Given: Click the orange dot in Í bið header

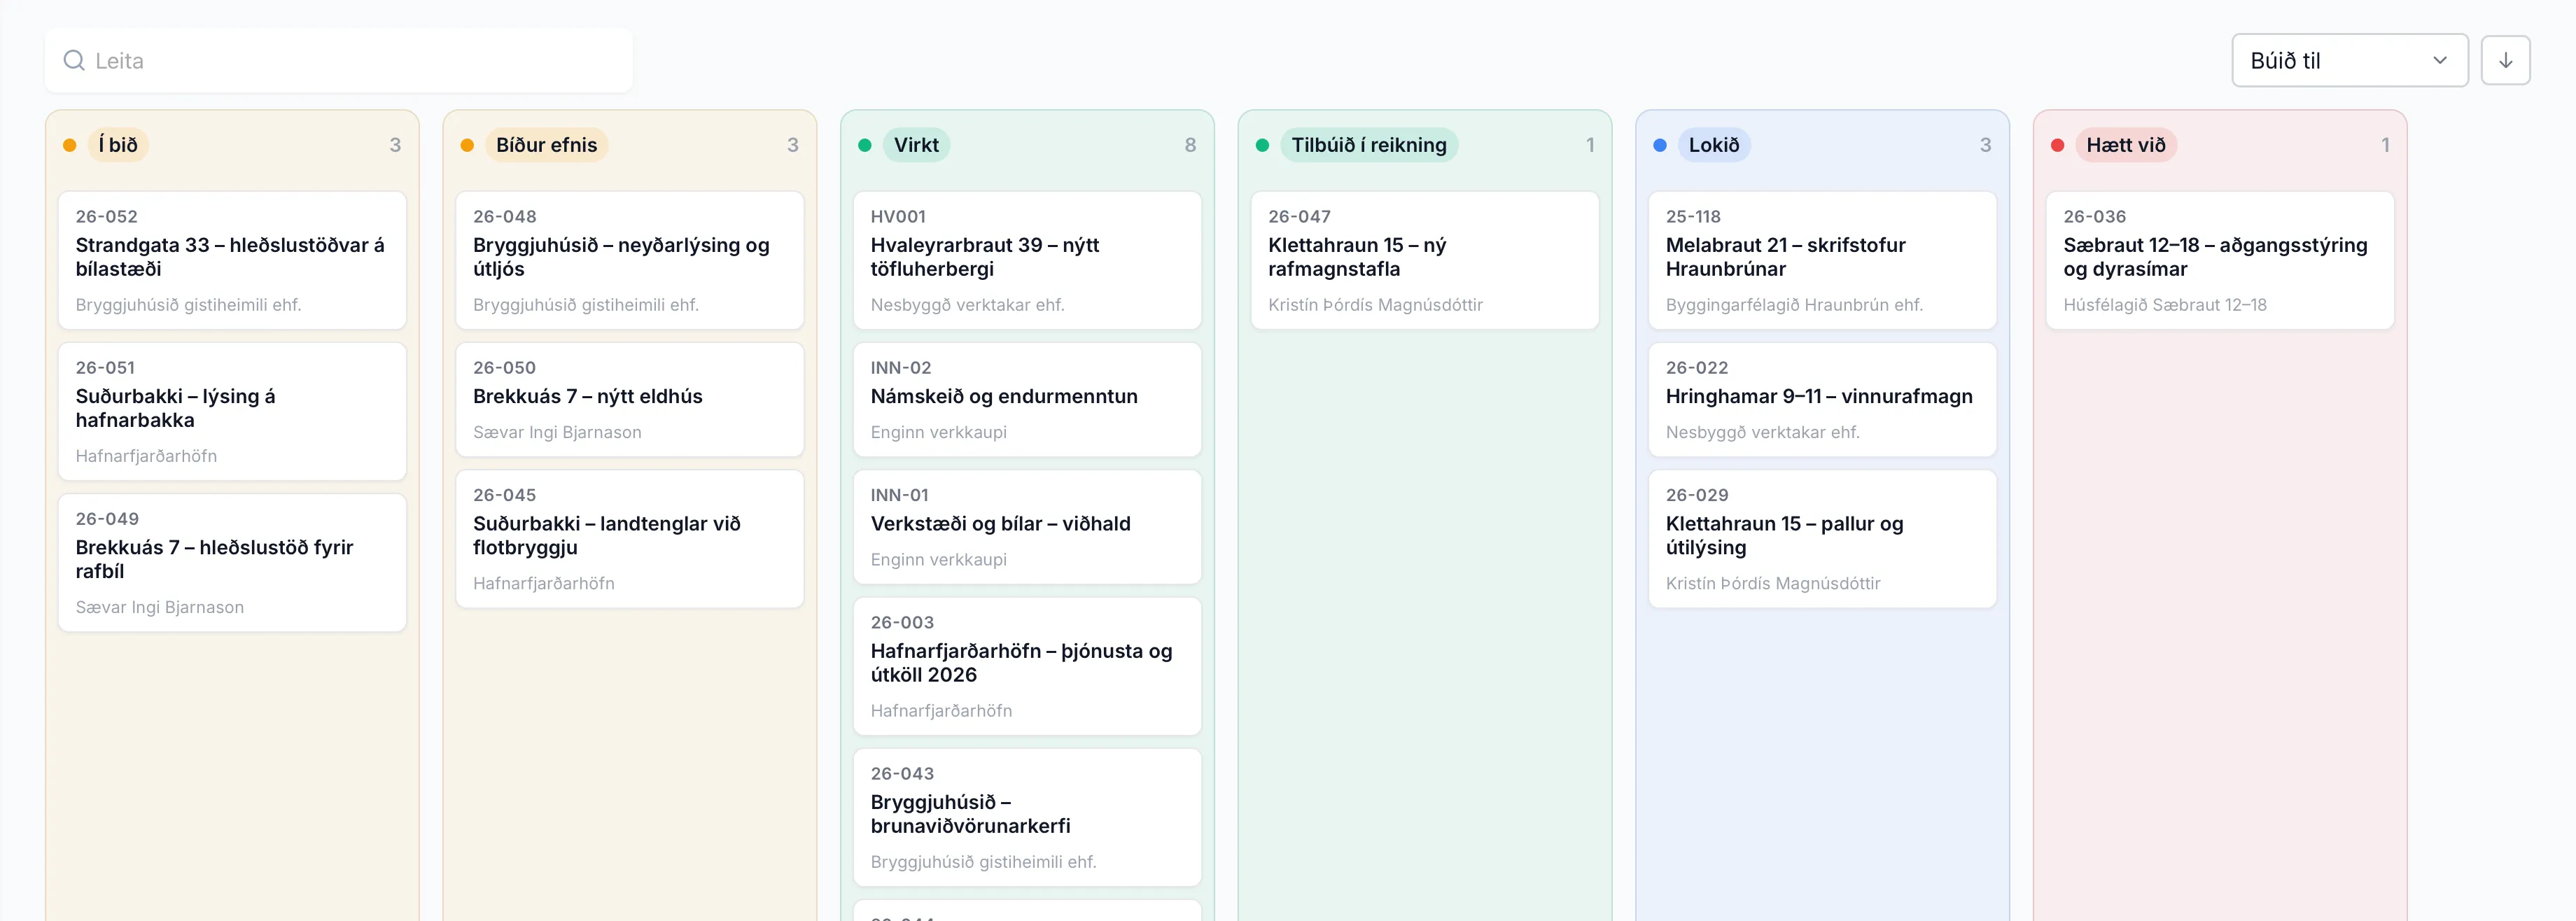Looking at the screenshot, I should (70, 145).
